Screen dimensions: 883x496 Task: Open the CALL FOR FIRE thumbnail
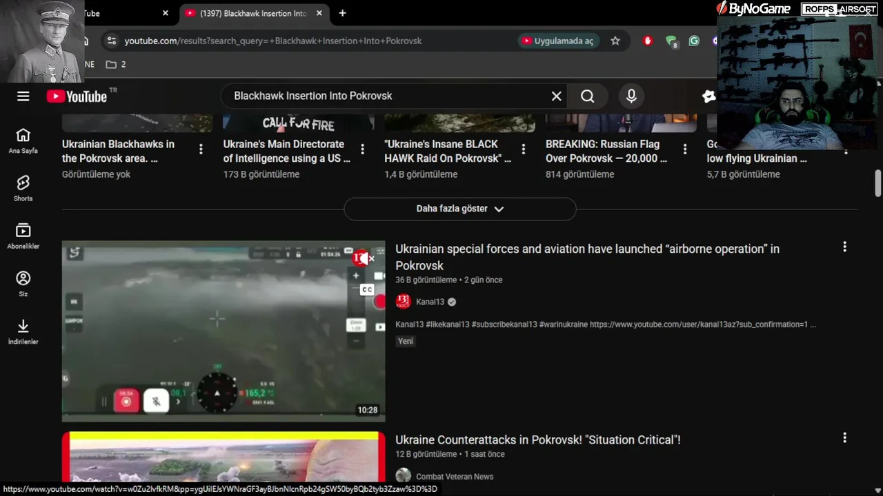299,123
